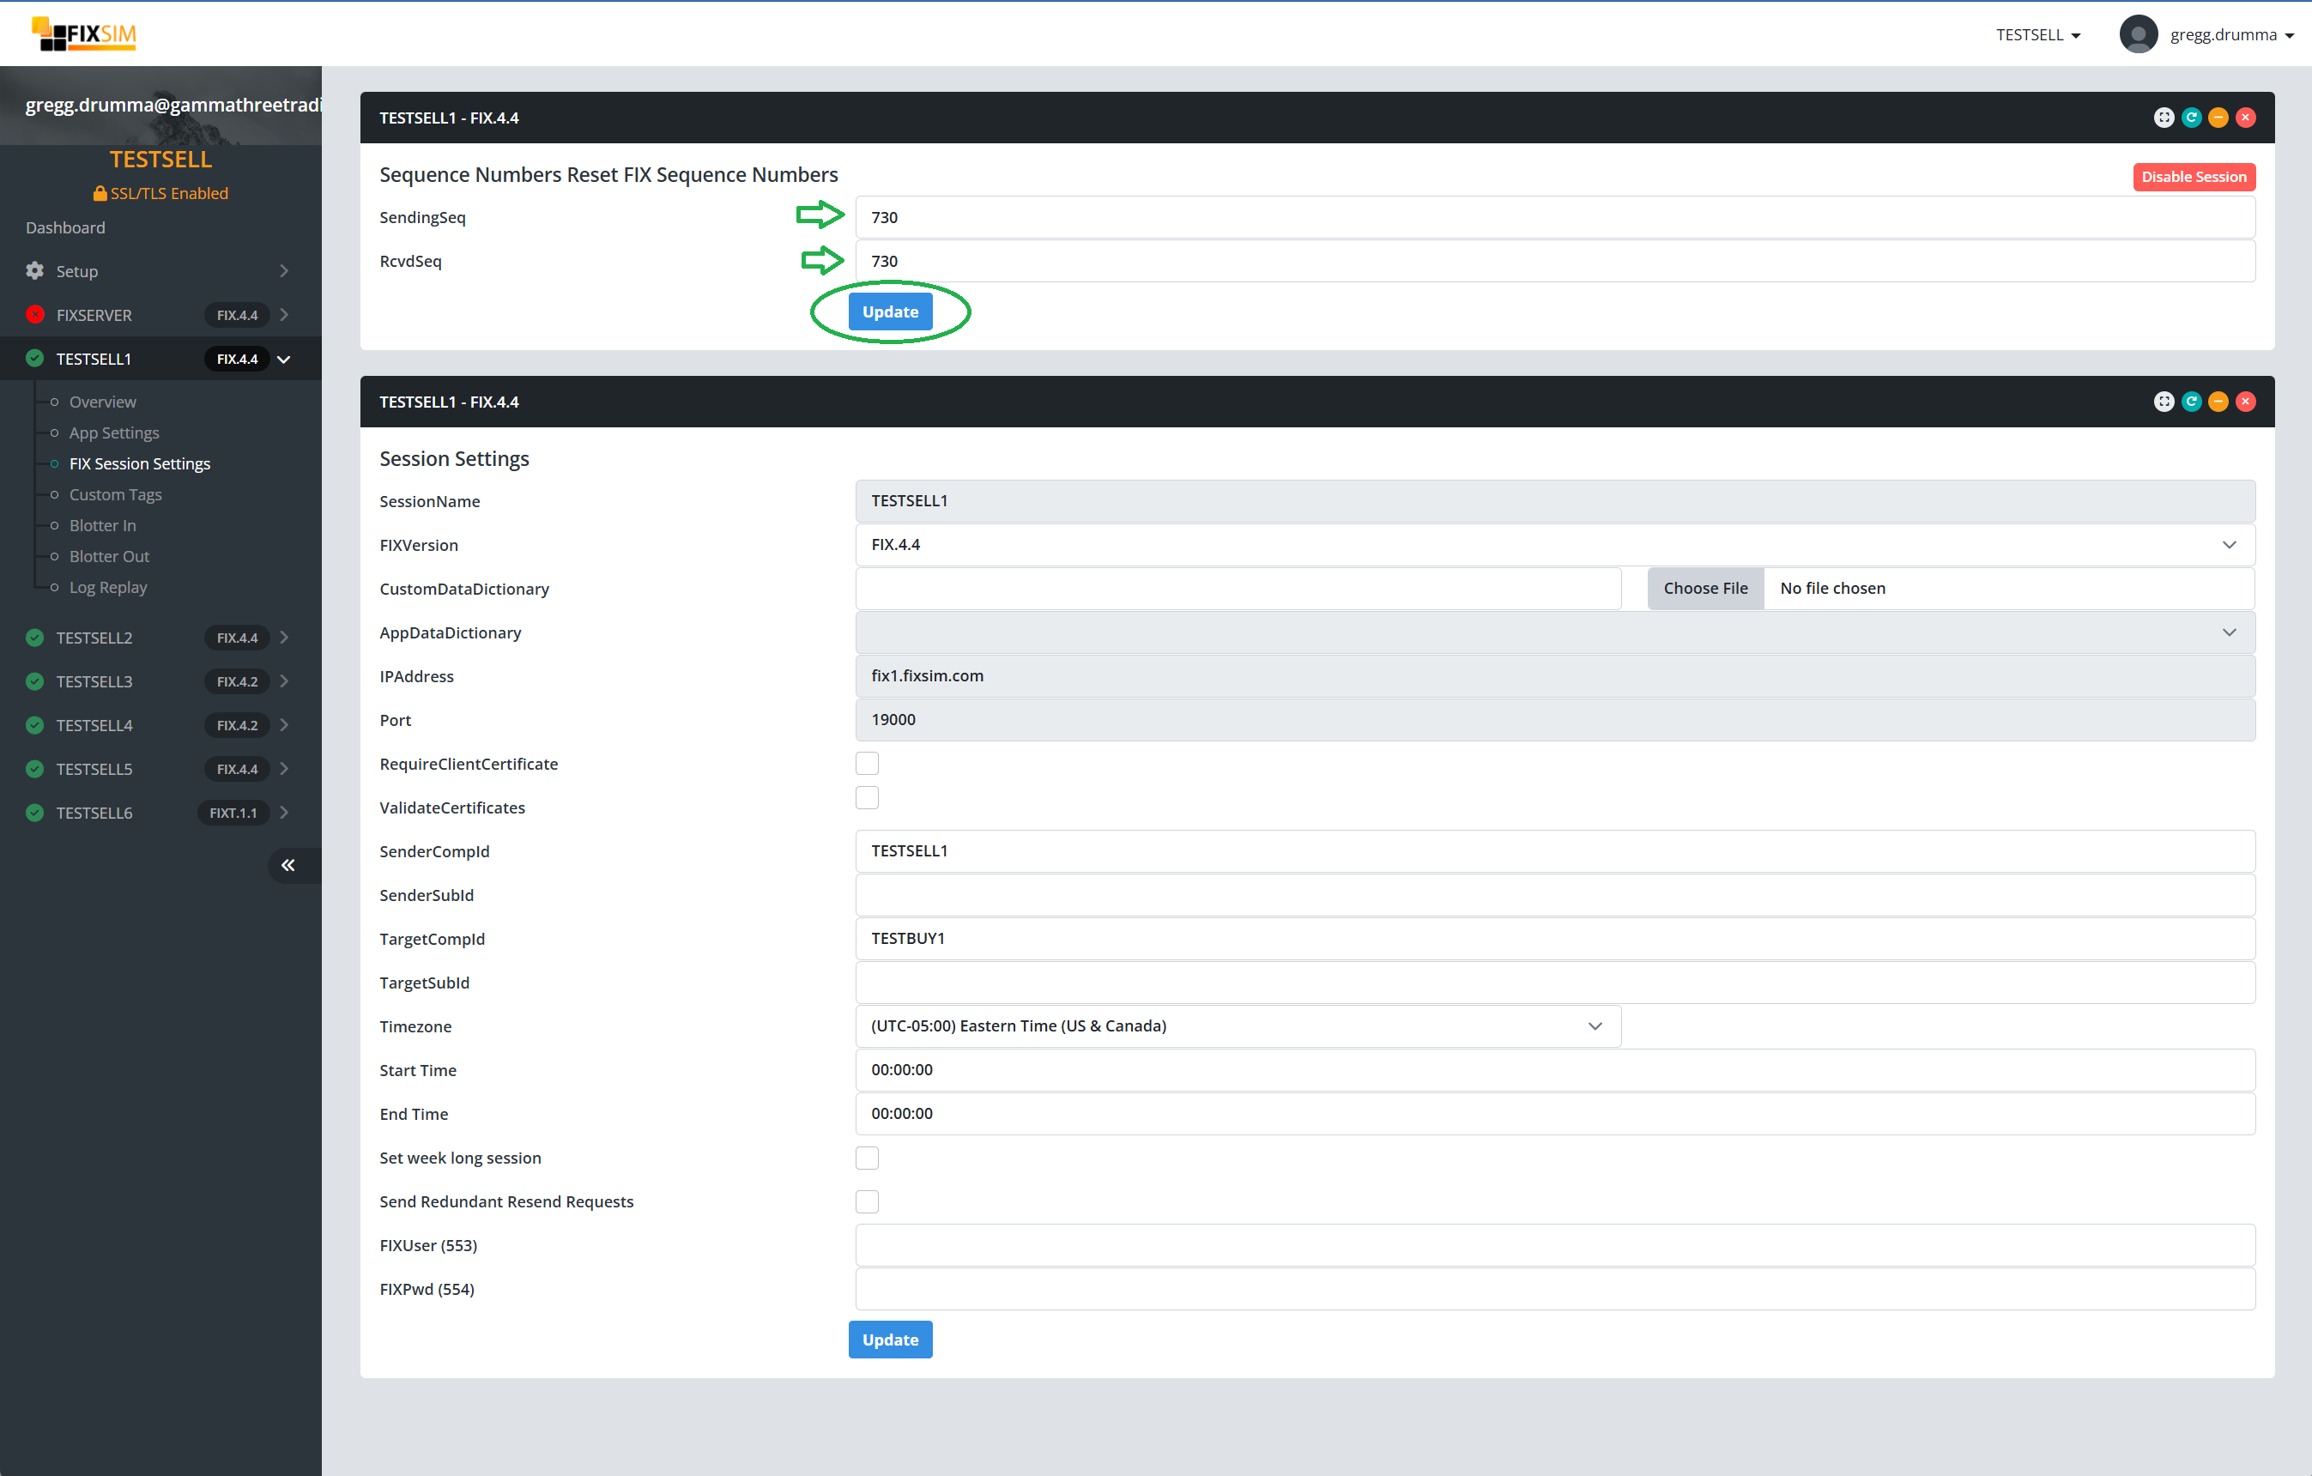
Task: Click the user avatar icon in the top bar
Action: pos(2139,34)
